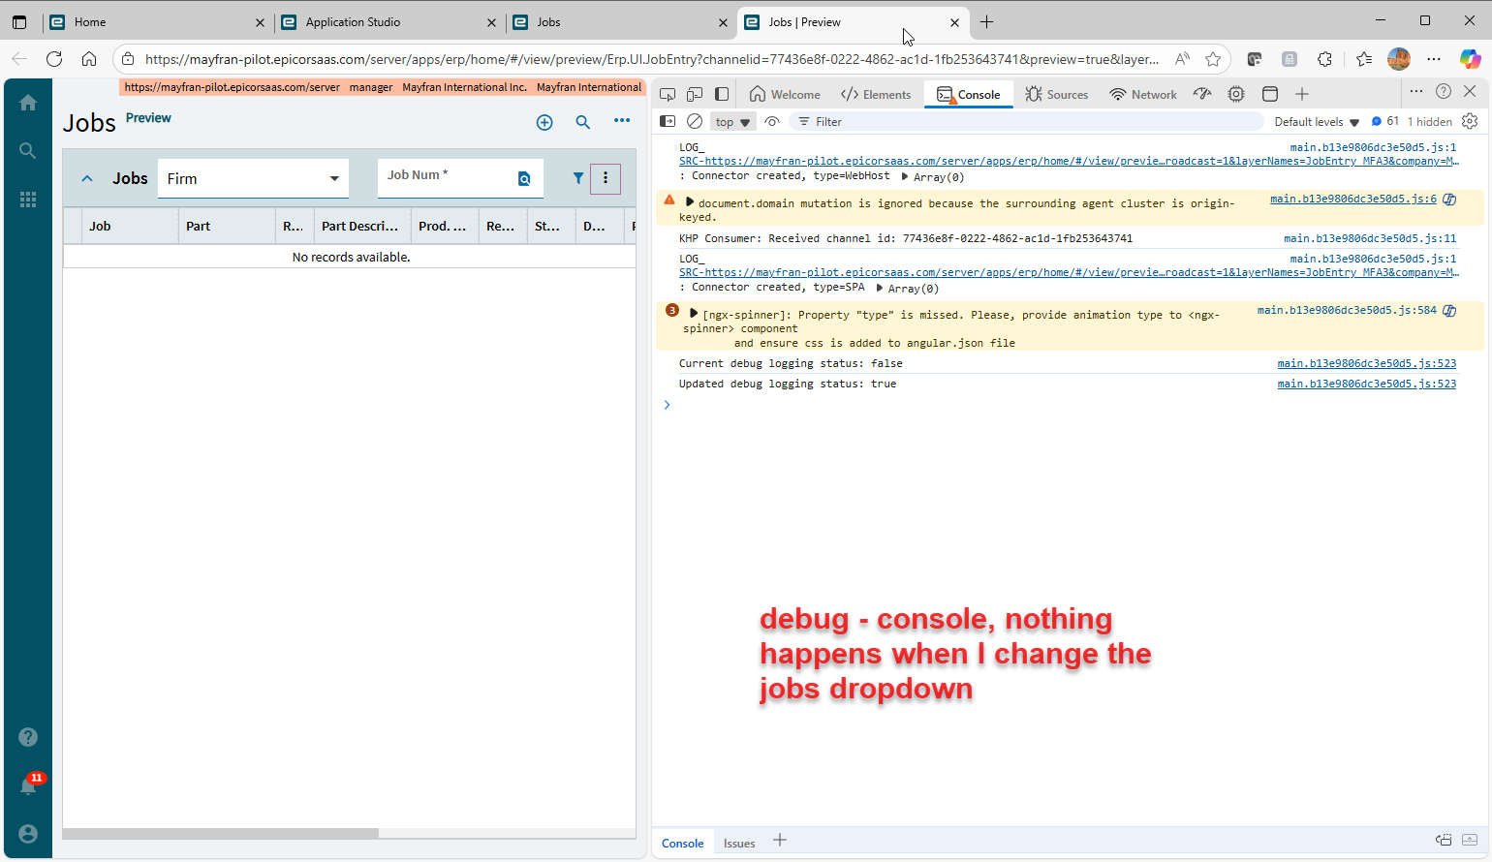Open the DevTools Elements tab
Screen dimensions: 1492x862
tap(876, 94)
